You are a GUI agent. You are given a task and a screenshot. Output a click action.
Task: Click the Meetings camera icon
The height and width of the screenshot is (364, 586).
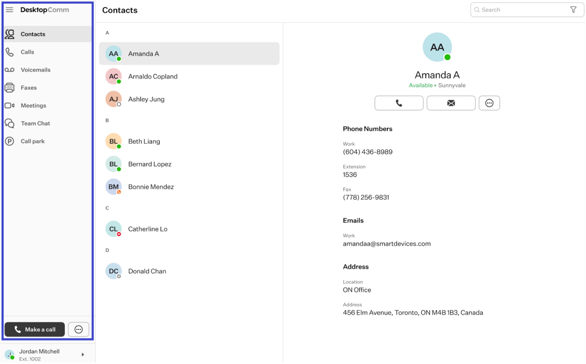pyautogui.click(x=10, y=106)
